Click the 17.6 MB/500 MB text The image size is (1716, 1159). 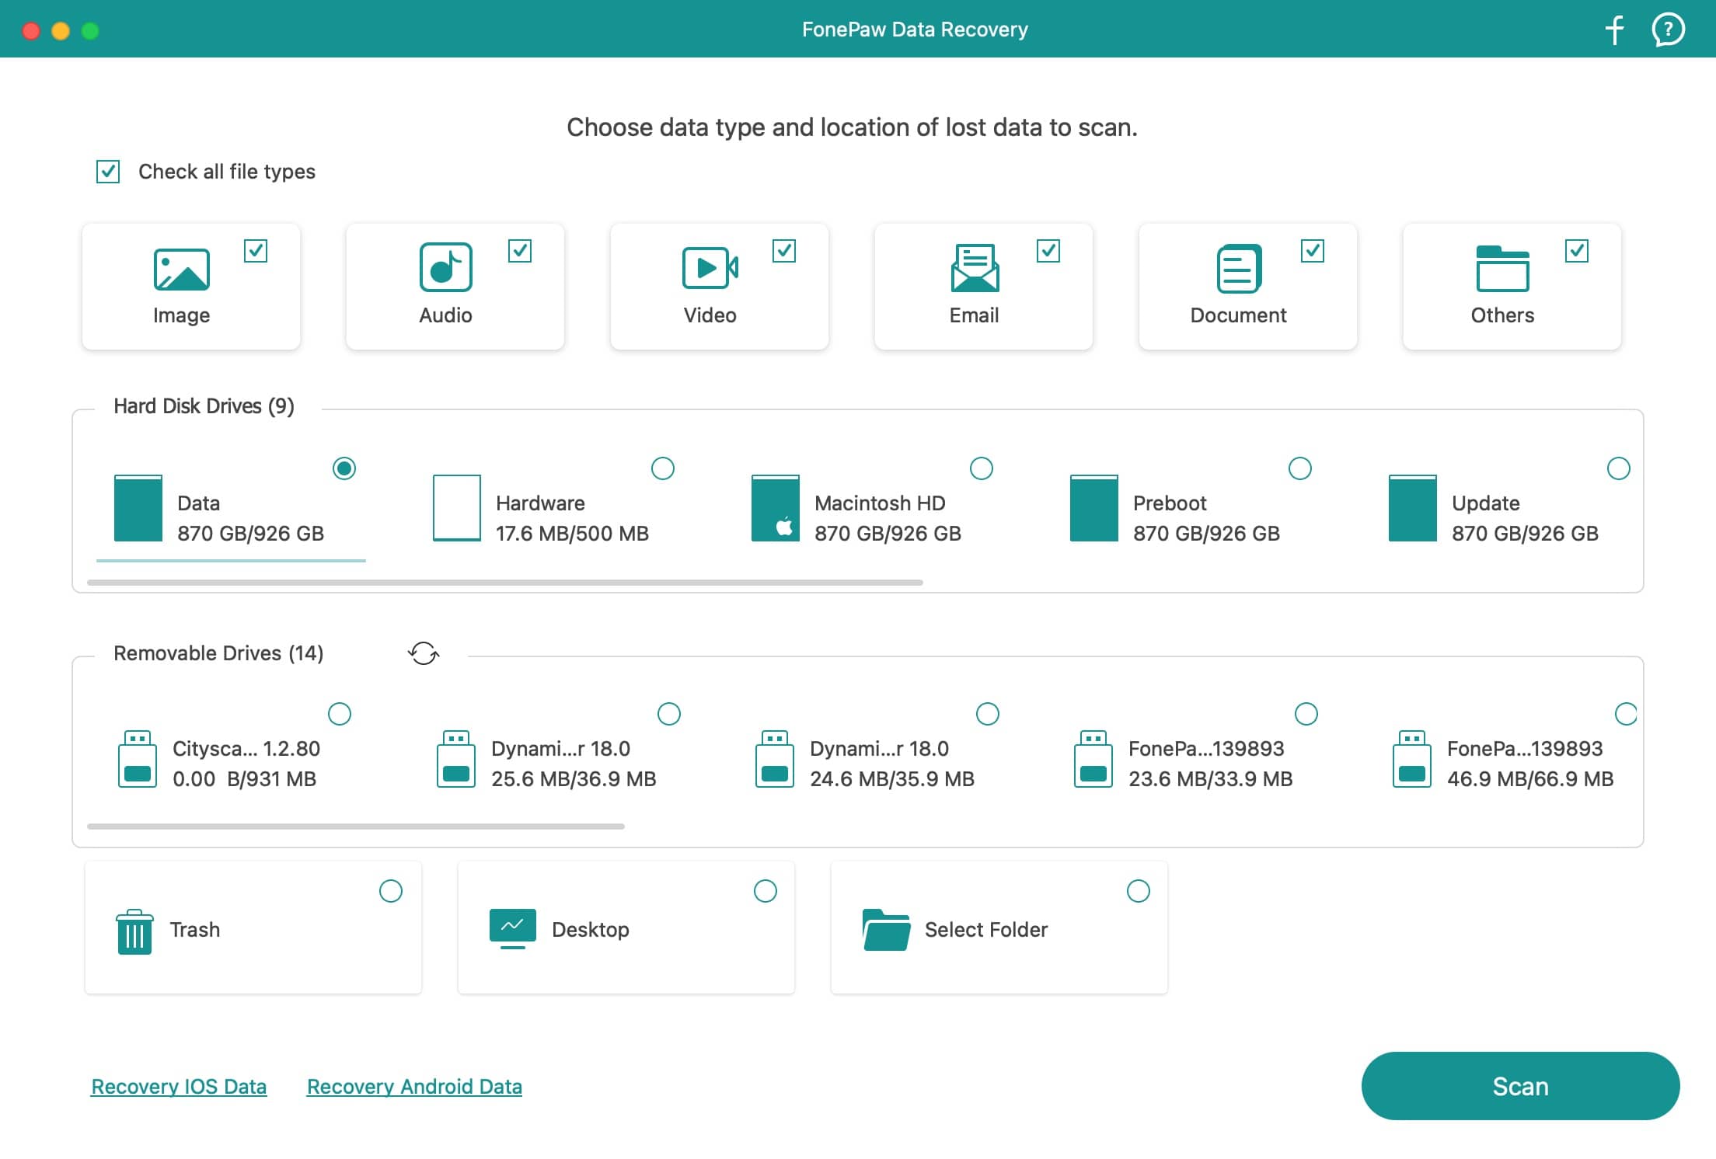pos(572,534)
